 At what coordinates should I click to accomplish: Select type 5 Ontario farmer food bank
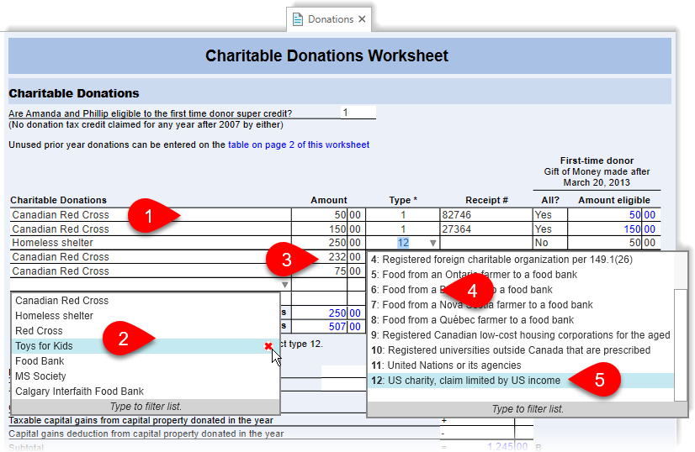click(x=520, y=275)
